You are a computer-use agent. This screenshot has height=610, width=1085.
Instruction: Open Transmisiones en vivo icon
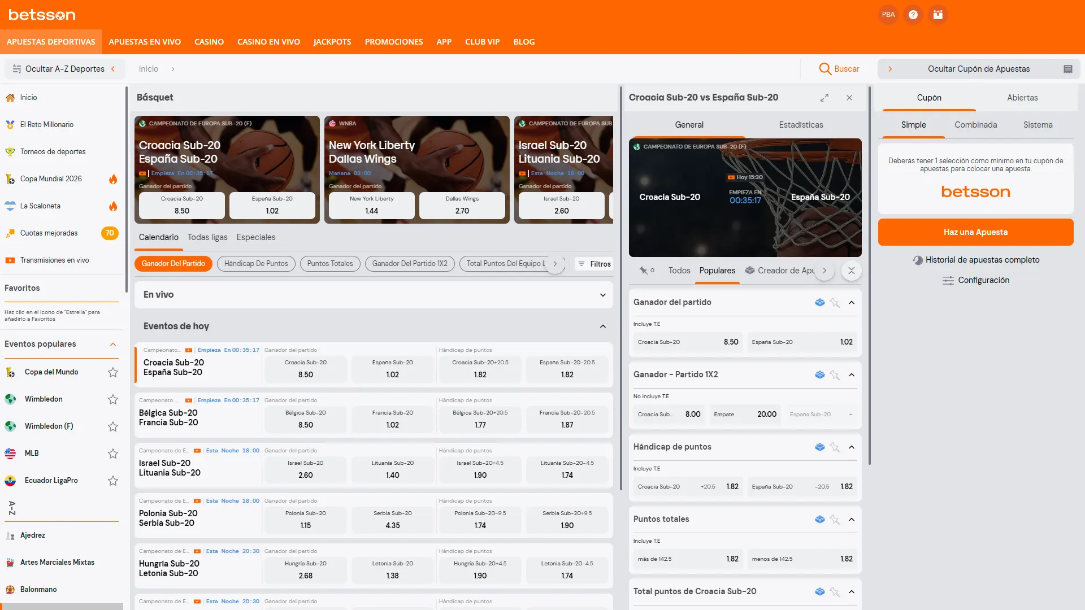pyautogui.click(x=10, y=260)
